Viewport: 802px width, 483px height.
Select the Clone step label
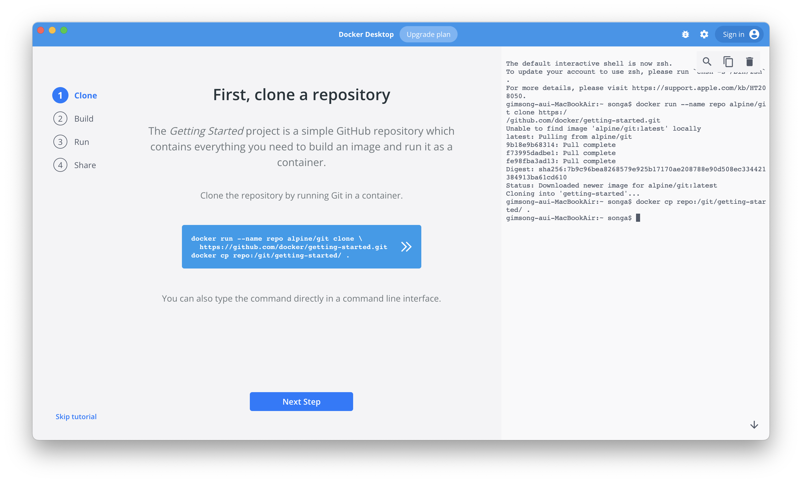(x=86, y=95)
